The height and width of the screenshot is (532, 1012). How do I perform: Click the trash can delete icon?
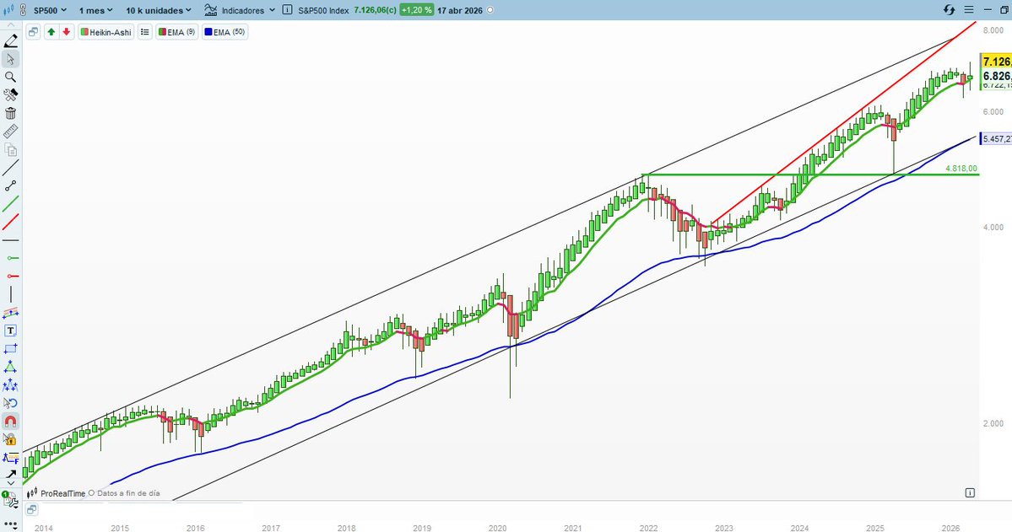pyautogui.click(x=10, y=114)
